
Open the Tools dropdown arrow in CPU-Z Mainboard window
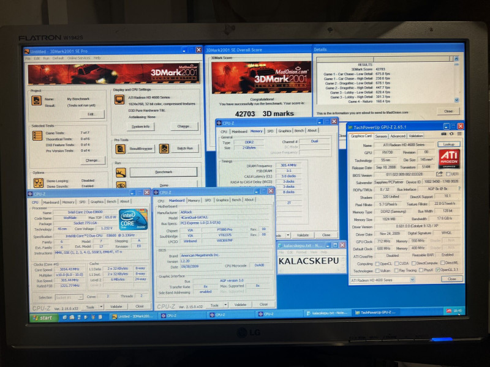(x=225, y=305)
